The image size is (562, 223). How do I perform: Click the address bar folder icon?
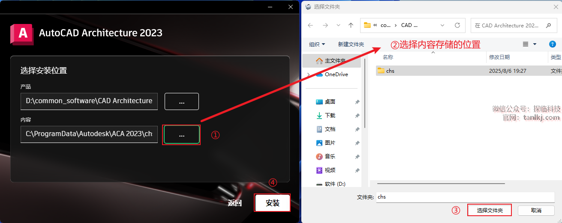tap(367, 25)
